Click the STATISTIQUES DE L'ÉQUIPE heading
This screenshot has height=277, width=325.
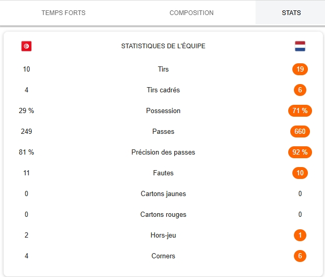coord(163,46)
